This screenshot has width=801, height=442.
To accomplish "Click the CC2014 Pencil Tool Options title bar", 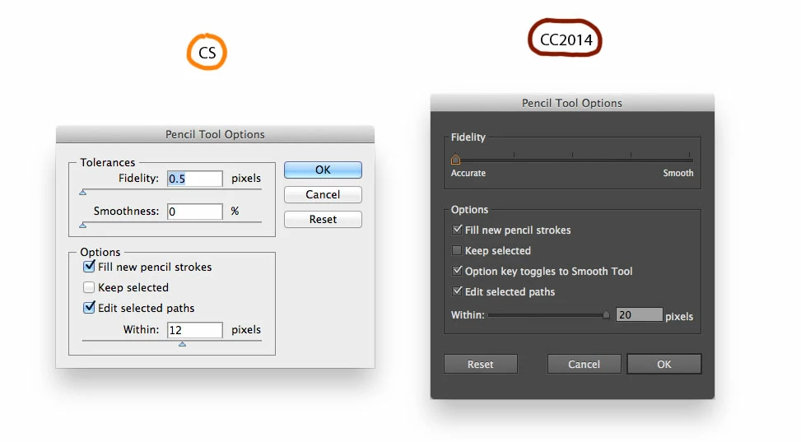I will coord(572,103).
